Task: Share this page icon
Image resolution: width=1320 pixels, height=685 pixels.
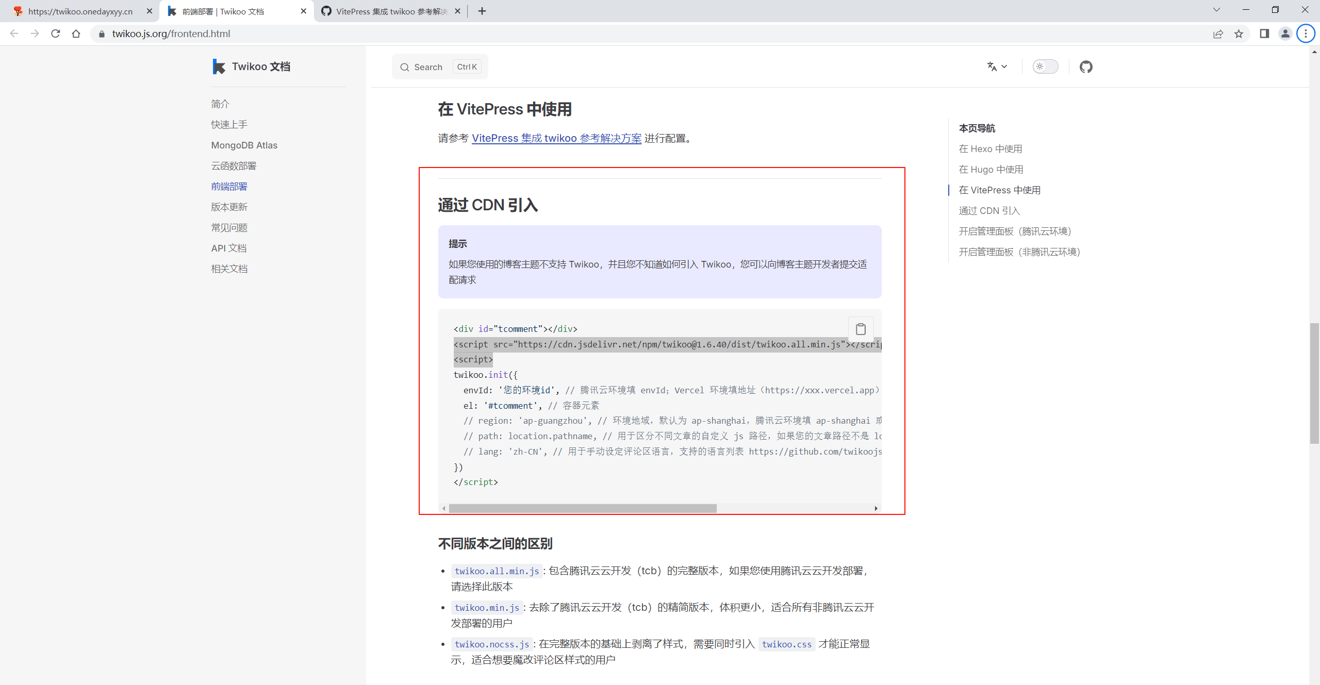Action: tap(1218, 34)
